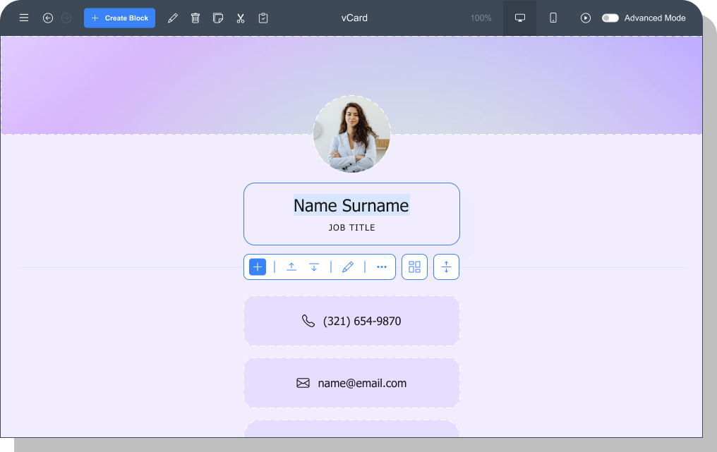Viewport: 717px width, 452px height.
Task: Click the Create Block button
Action: tap(119, 18)
